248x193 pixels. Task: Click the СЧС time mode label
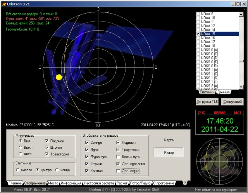pos(201,113)
